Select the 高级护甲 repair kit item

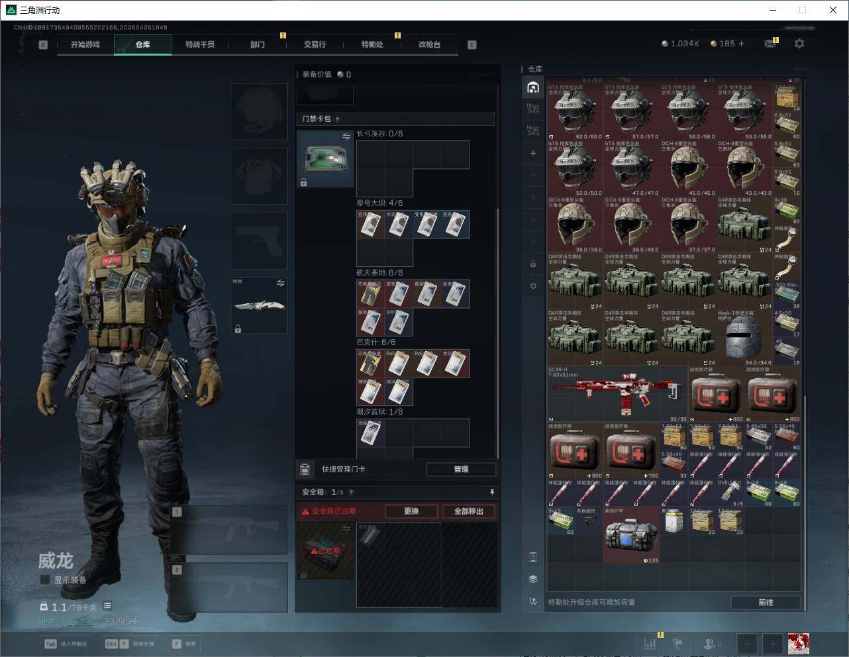[632, 535]
